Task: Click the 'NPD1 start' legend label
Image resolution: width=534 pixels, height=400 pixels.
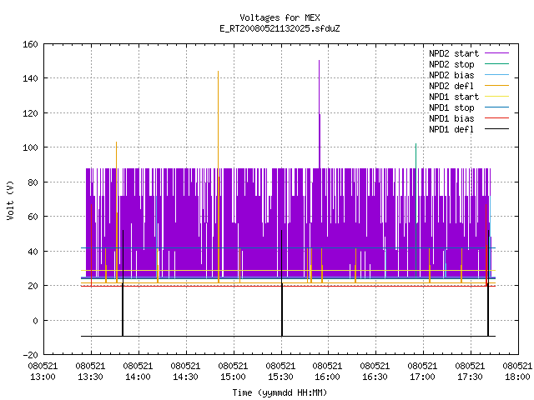Action: tap(454, 97)
